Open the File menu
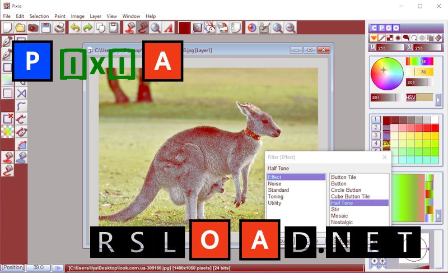Viewport: 448px width, 273px height. (x=7, y=16)
